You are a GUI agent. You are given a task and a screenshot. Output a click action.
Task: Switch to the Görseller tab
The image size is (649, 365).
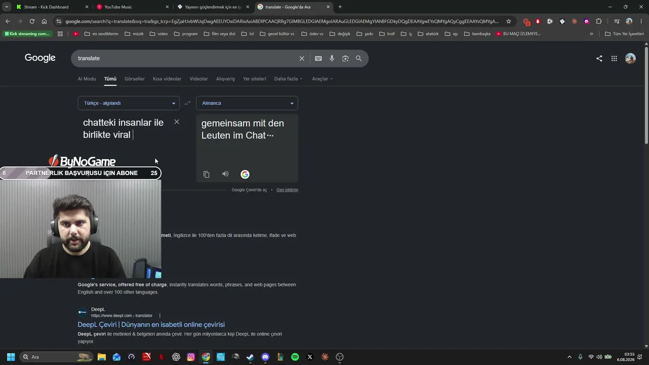point(134,79)
